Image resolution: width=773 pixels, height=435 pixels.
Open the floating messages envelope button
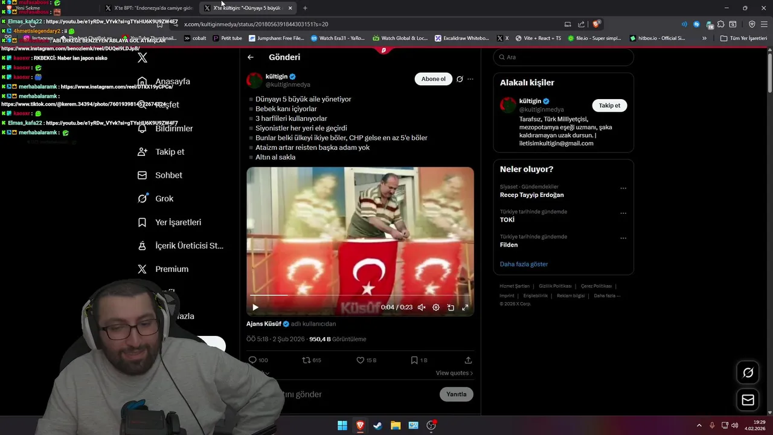[748, 400]
